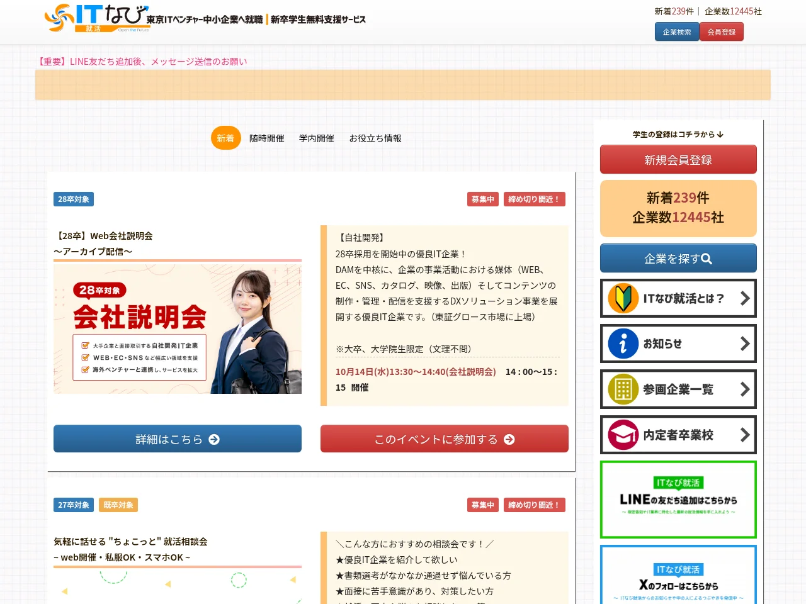Switch to the 学内開催 tab

(317, 138)
